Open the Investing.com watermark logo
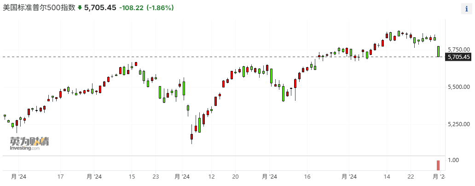 (x=29, y=144)
